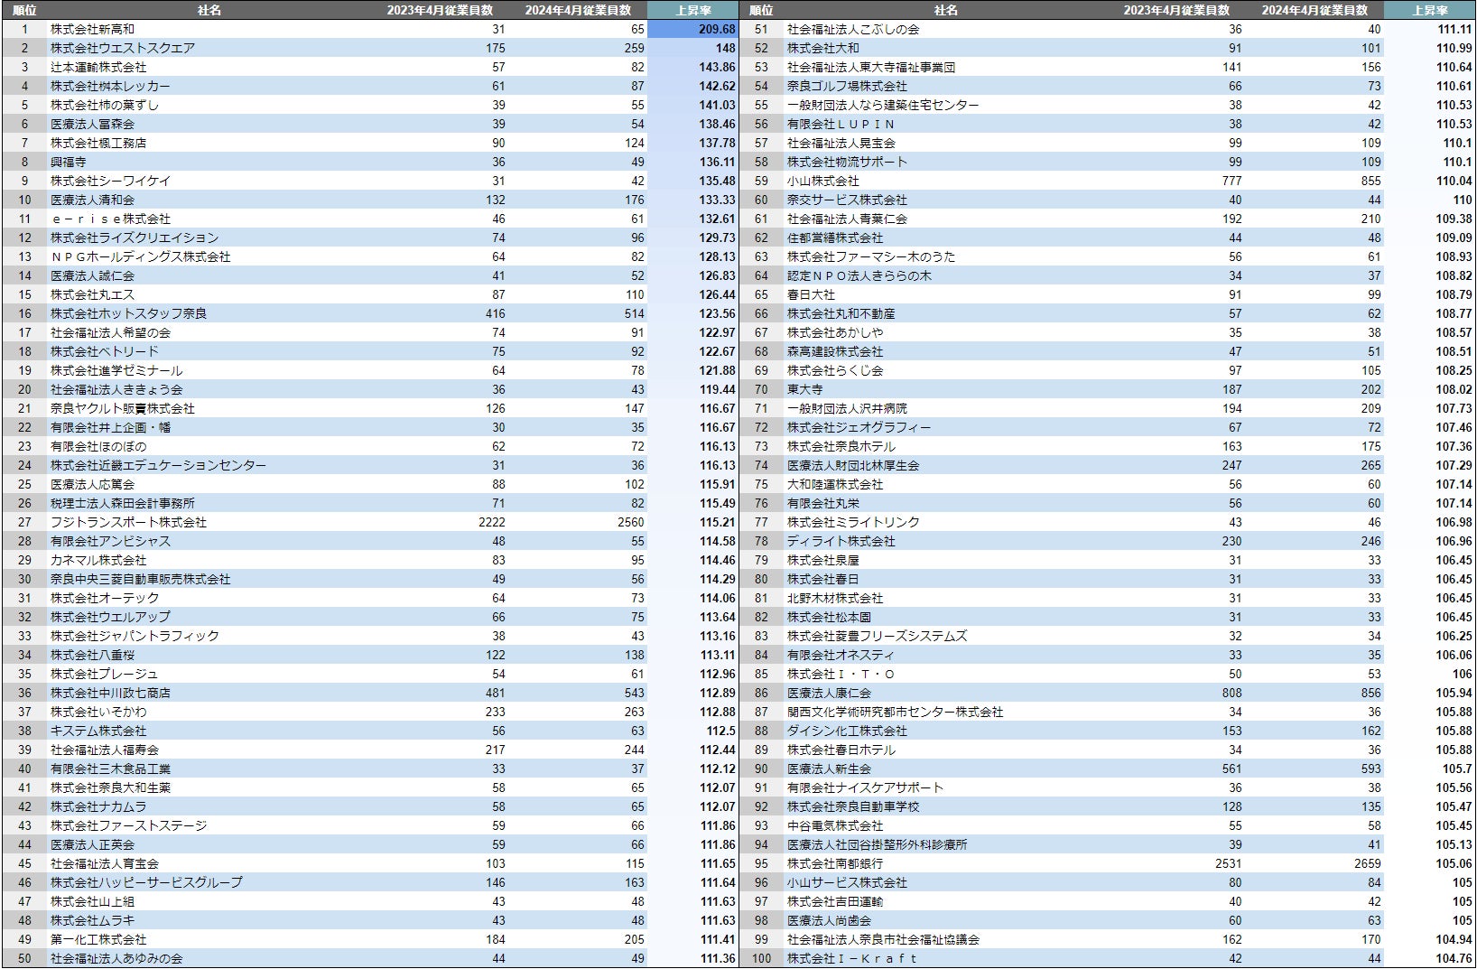
Task: Select the 森高建設株式会社 name cell
Action: 835,351
